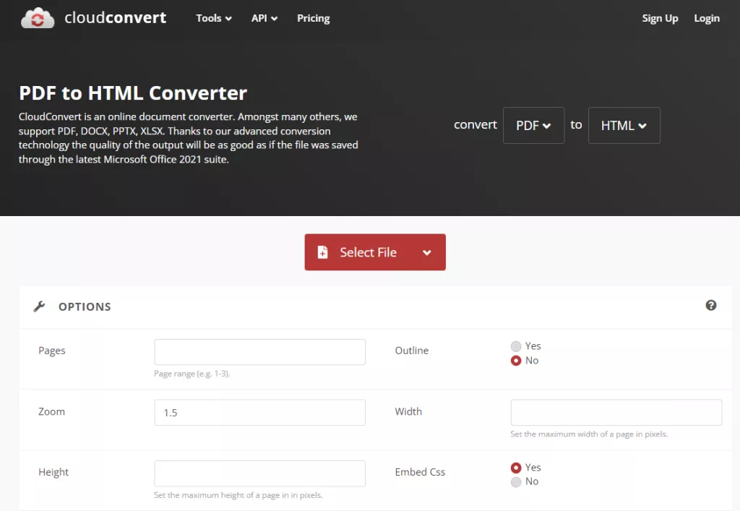Viewport: 740px width, 511px height.
Task: Click the OPTIONS section title
Action: point(85,306)
